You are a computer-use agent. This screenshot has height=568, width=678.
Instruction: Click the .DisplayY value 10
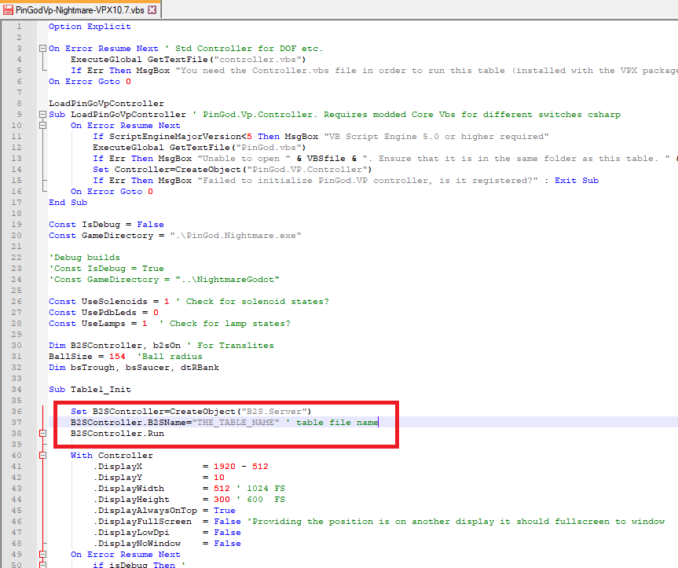[218, 478]
